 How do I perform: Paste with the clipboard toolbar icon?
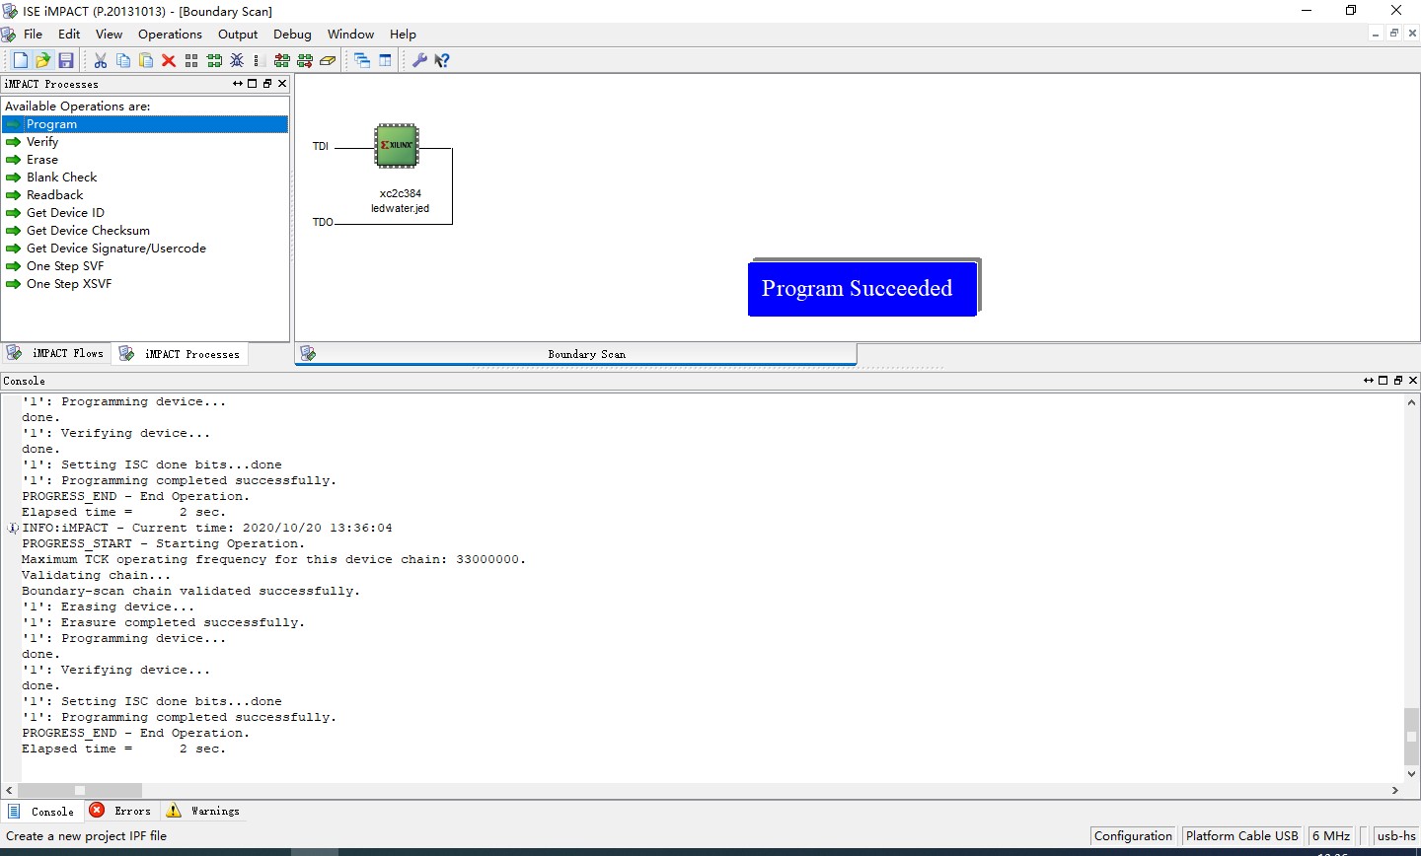pyautogui.click(x=146, y=60)
